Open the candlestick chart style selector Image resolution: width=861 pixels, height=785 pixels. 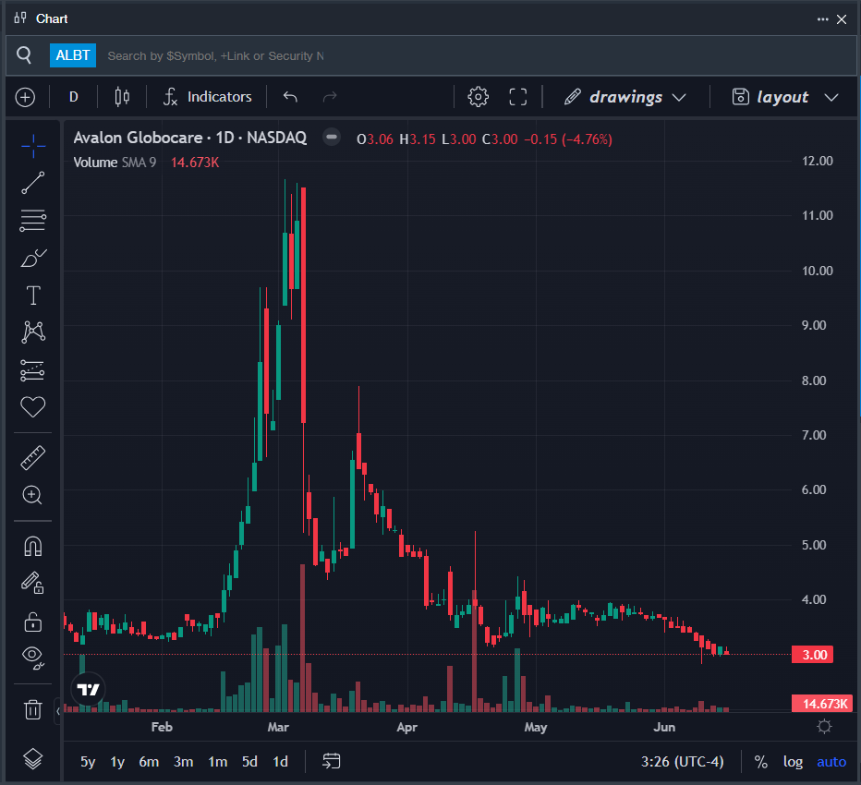tap(122, 97)
